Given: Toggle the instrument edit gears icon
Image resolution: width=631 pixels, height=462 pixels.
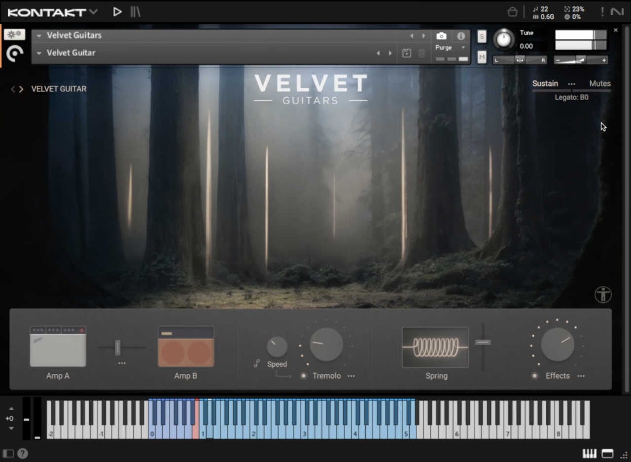Looking at the screenshot, I should coord(14,35).
